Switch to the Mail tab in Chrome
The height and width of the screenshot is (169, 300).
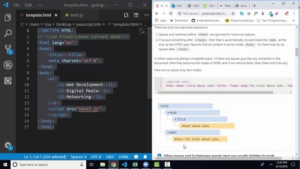[177, 6]
